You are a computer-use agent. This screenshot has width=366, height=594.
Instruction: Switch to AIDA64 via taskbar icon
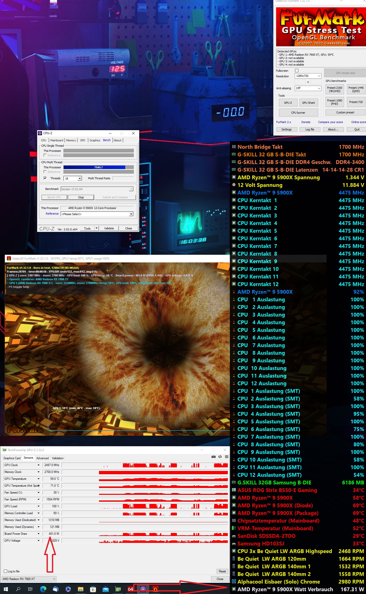[x=130, y=589]
